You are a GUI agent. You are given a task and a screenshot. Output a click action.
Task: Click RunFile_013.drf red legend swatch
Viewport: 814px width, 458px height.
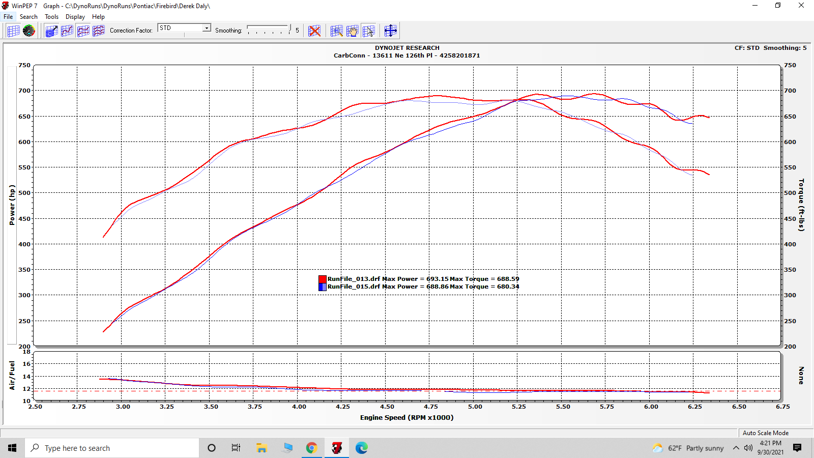pyautogui.click(x=323, y=279)
